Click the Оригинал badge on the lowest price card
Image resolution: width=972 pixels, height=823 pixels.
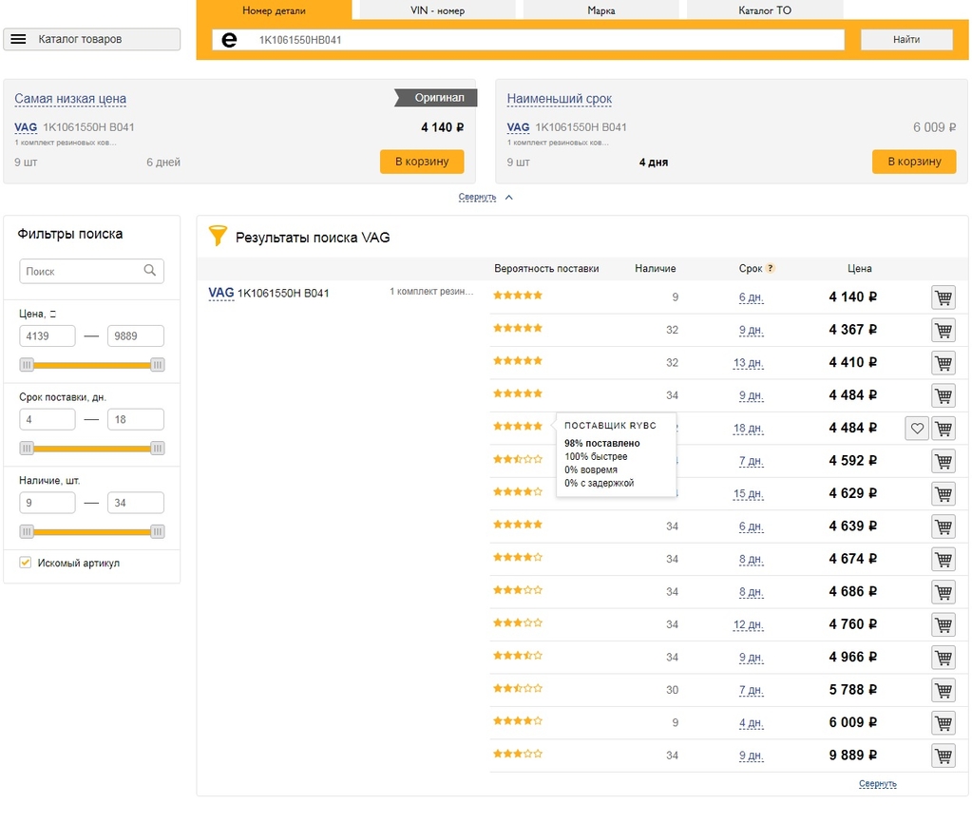(x=436, y=97)
